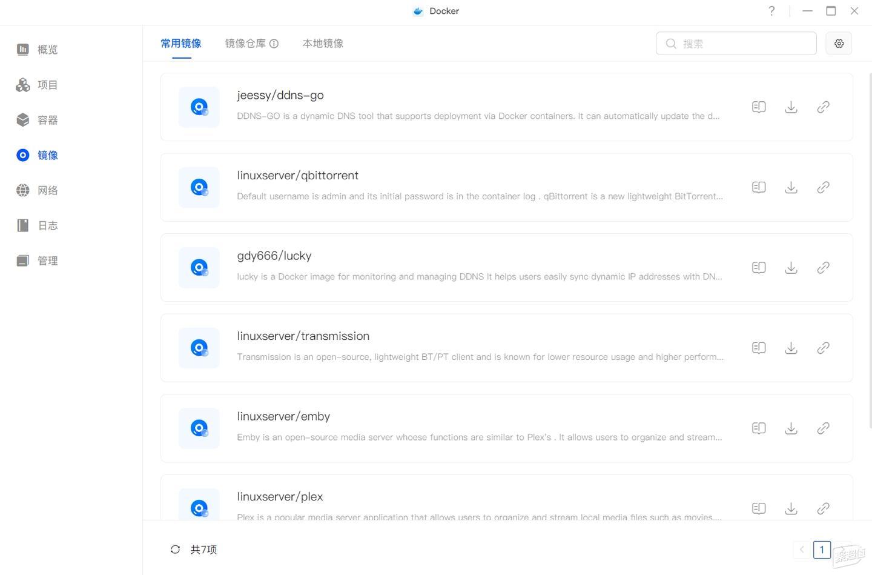Go to the previous page arrow
872x575 pixels.
pyautogui.click(x=802, y=550)
